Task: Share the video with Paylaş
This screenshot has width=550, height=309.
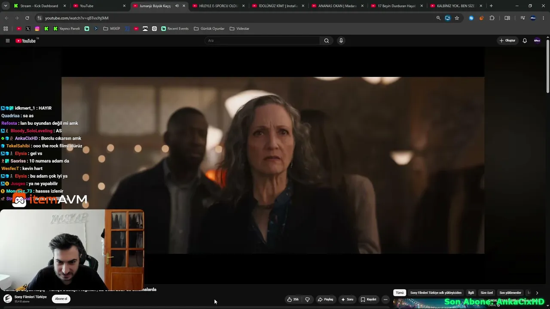Action: coord(325,300)
